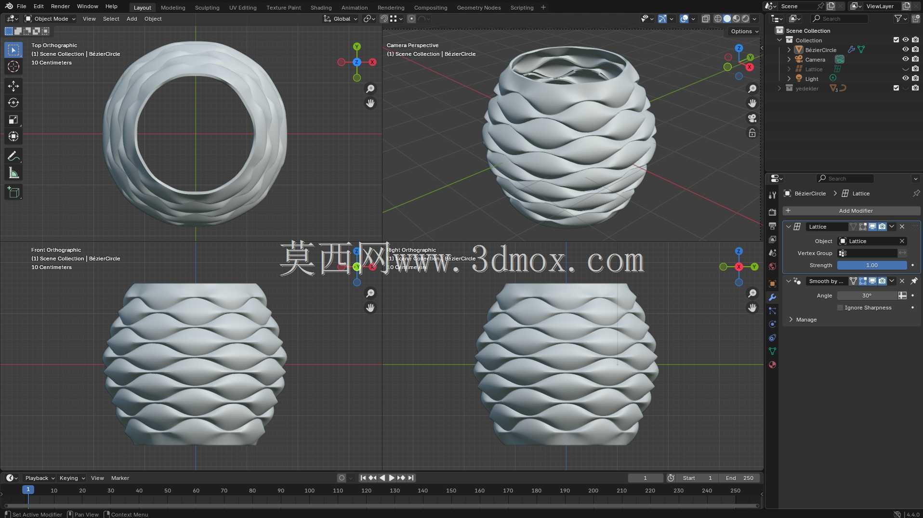The width and height of the screenshot is (923, 518).
Task: Pin the Smooth by Angle modifier
Action: [x=914, y=281]
